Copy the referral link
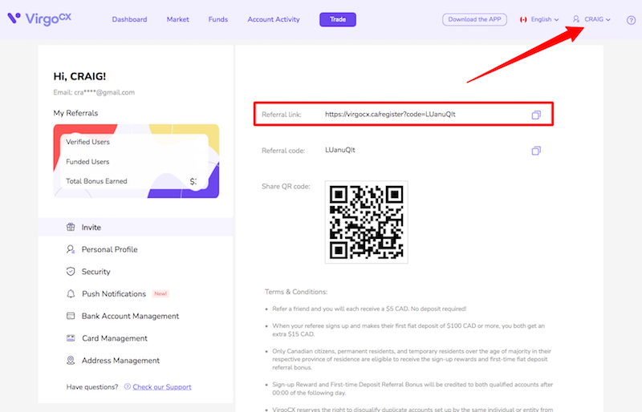Viewport: 642px width, 412px height. pyautogui.click(x=536, y=115)
